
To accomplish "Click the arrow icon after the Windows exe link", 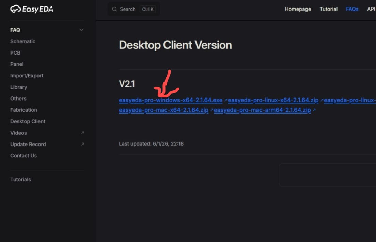I will click(225, 100).
